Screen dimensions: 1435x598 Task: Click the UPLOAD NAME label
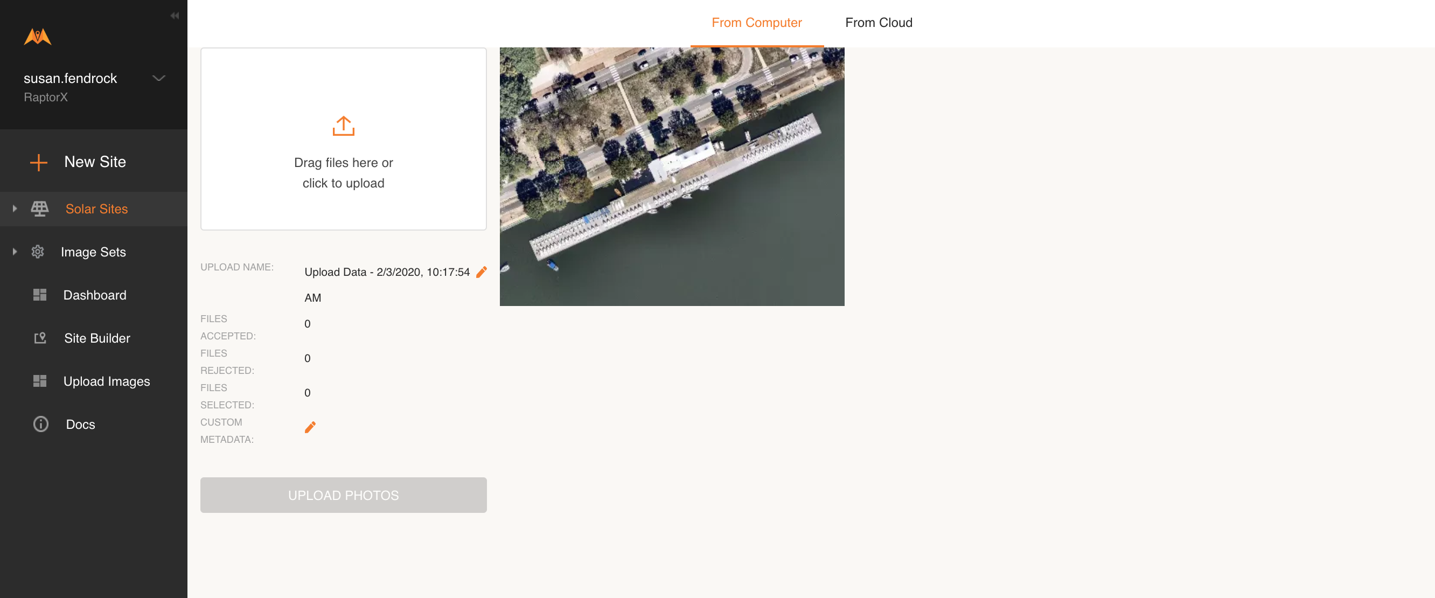point(237,267)
